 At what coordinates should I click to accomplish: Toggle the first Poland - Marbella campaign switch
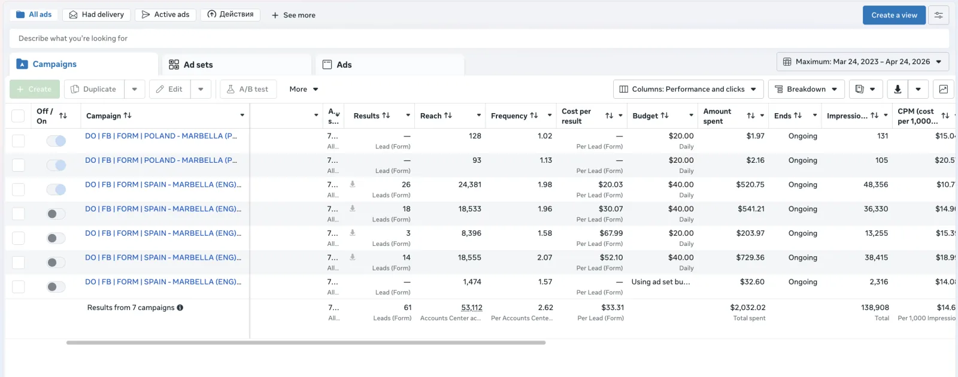(x=56, y=141)
